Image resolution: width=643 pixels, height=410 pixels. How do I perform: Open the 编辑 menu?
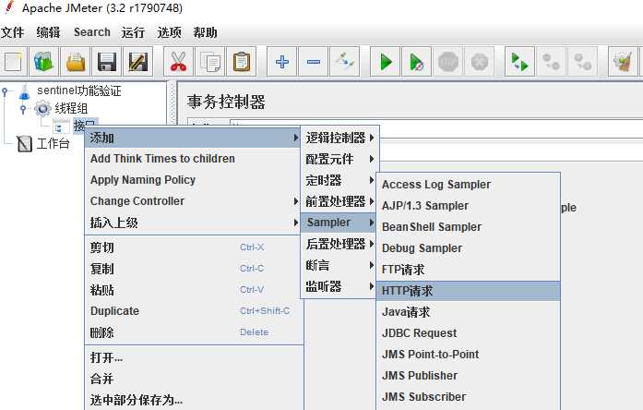pyautogui.click(x=48, y=32)
